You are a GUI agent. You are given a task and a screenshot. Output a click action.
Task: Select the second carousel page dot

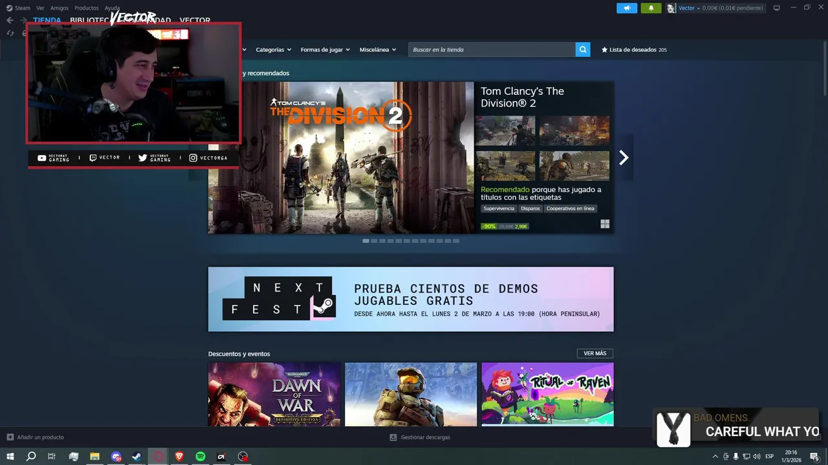tap(374, 241)
